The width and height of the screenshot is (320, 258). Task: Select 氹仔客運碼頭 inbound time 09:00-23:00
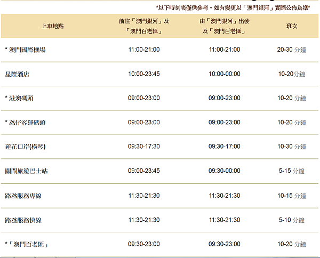pos(144,123)
